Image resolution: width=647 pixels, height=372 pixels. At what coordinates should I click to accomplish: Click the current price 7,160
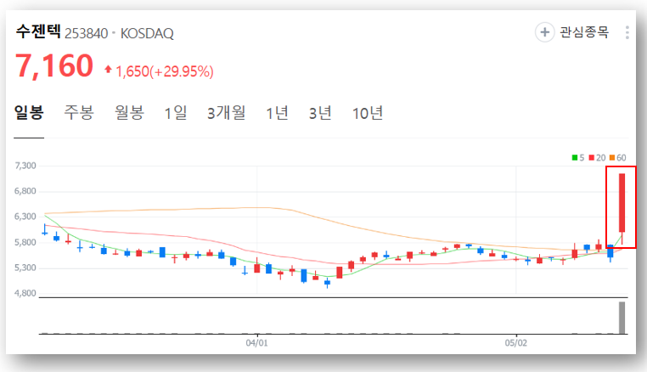point(54,66)
